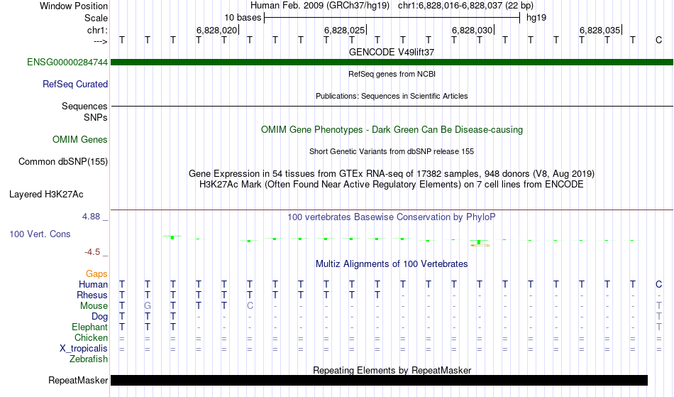Click the black RepeatMasker element bar
674x397 pixels.
tap(379, 380)
